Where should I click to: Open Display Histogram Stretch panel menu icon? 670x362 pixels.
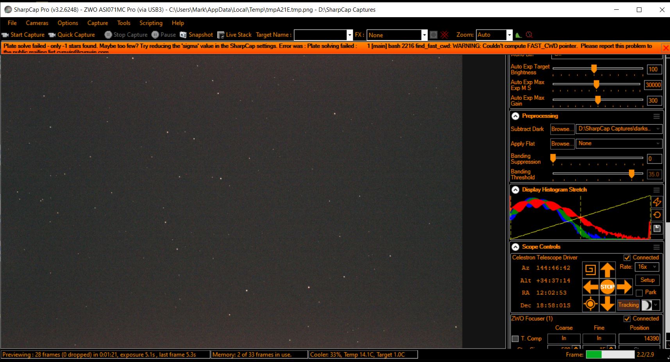coord(657,190)
